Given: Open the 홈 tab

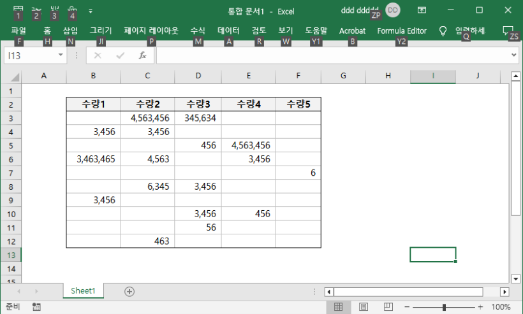Looking at the screenshot, I should click(x=47, y=31).
